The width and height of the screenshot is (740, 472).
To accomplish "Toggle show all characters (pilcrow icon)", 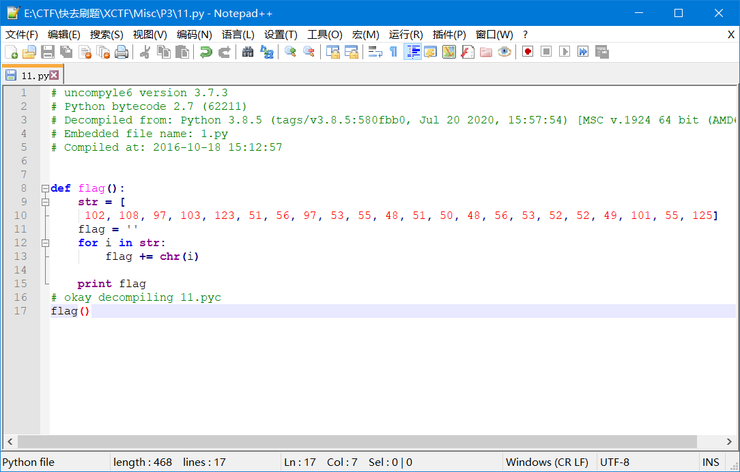I will coord(394,52).
